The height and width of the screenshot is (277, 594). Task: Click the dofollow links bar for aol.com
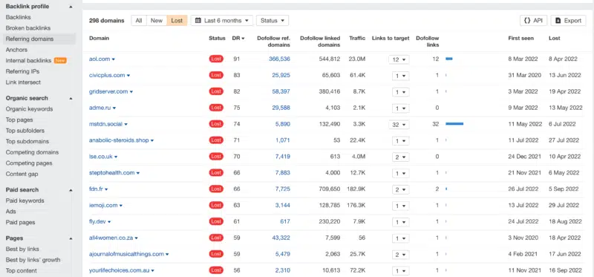(449, 59)
